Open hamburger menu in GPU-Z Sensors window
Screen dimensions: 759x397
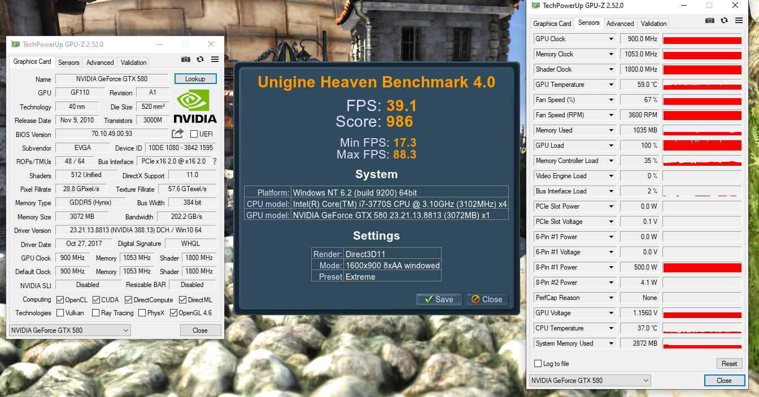739,20
